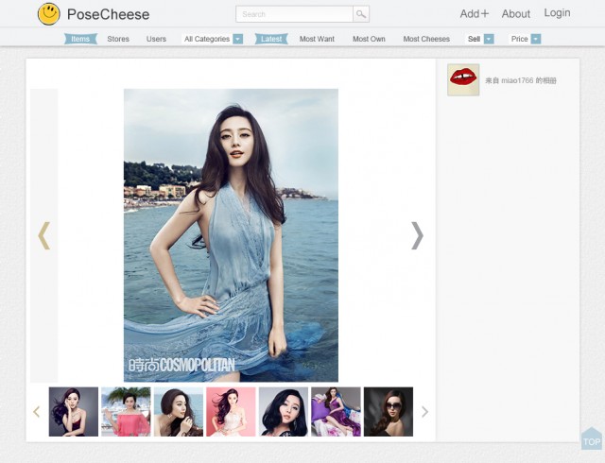This screenshot has height=463, width=605.
Task: Select close-up portrait thumbnail with dark curls
Action: 284,412
